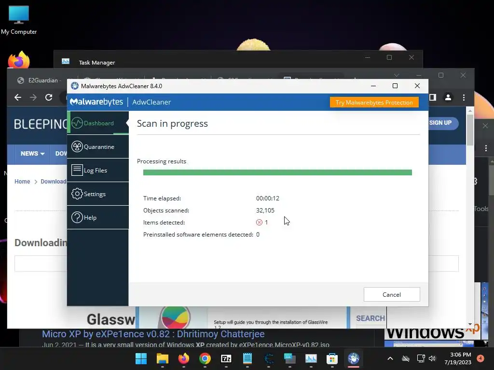Click the SIGN UP button on BleepingComputer
The image size is (494, 370).
[x=440, y=123]
